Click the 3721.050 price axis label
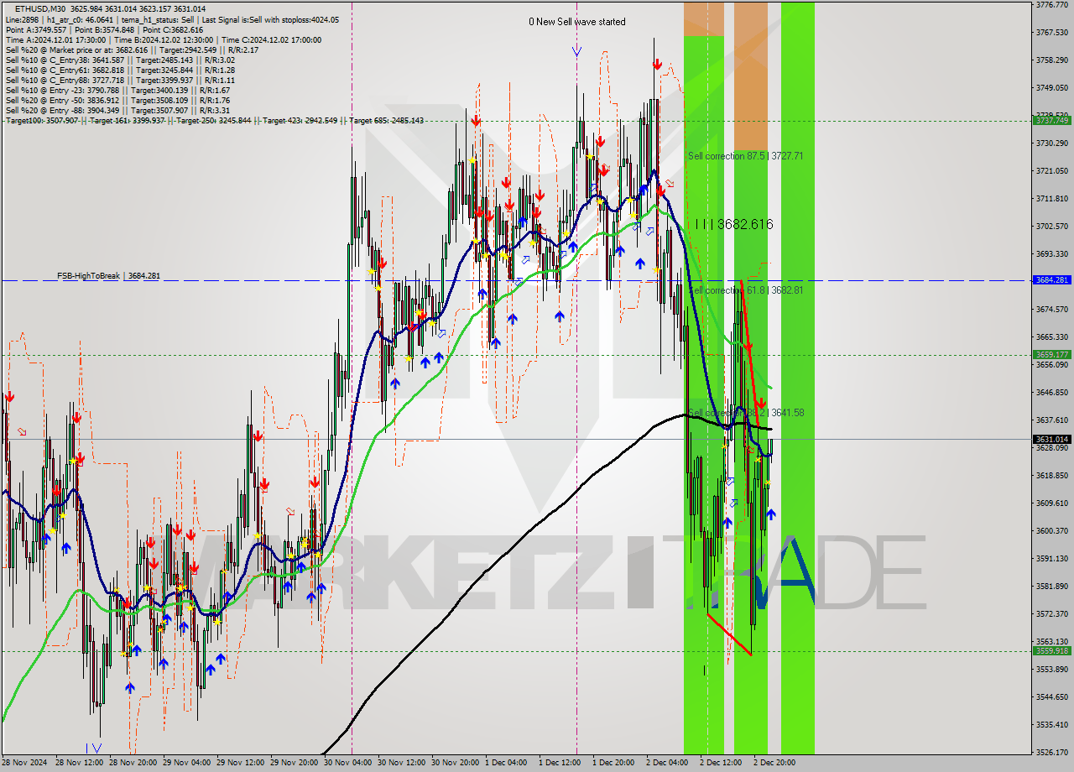Screen dimensions: 1074x772 [1051, 170]
